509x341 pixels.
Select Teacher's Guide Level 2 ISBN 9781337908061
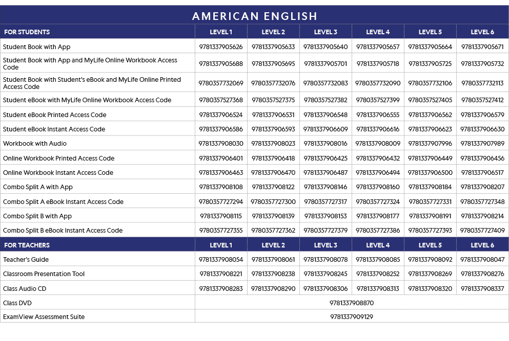click(x=273, y=260)
